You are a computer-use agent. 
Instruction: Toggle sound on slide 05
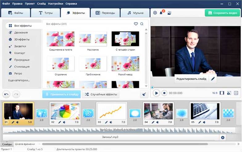coord(204,122)
